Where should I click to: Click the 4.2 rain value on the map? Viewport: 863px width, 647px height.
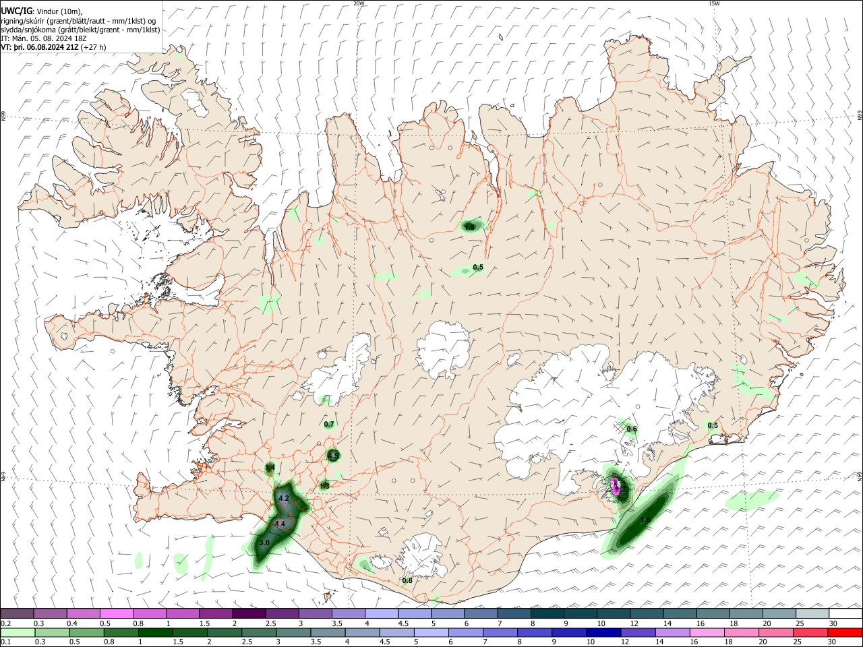click(284, 499)
